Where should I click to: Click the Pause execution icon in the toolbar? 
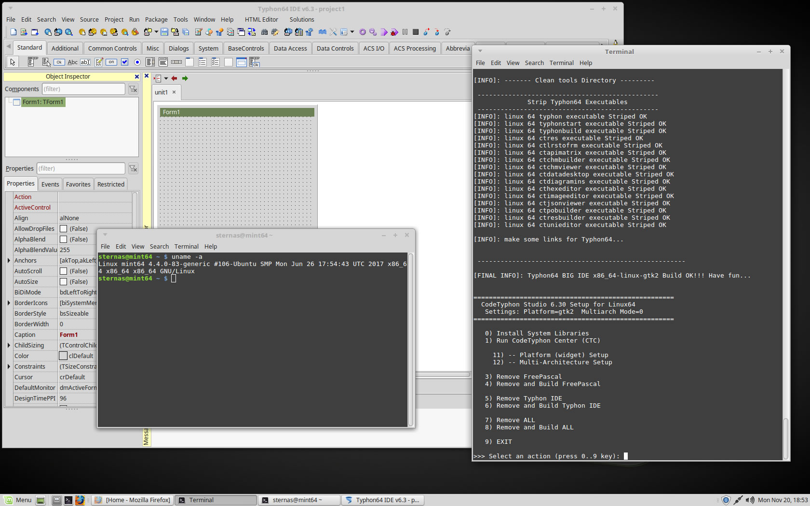click(405, 32)
